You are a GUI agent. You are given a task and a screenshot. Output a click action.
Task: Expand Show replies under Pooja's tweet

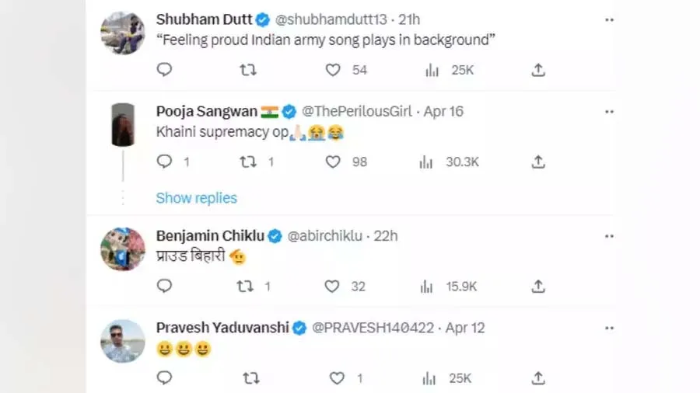[x=196, y=198]
